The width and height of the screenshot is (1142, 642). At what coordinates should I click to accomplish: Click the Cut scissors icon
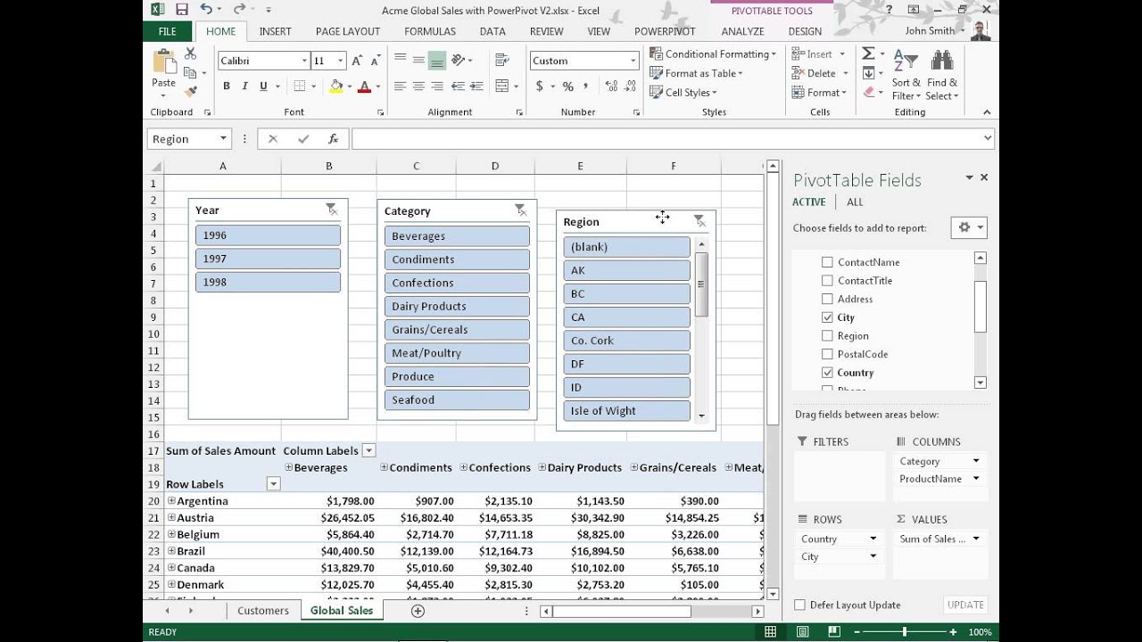(190, 55)
